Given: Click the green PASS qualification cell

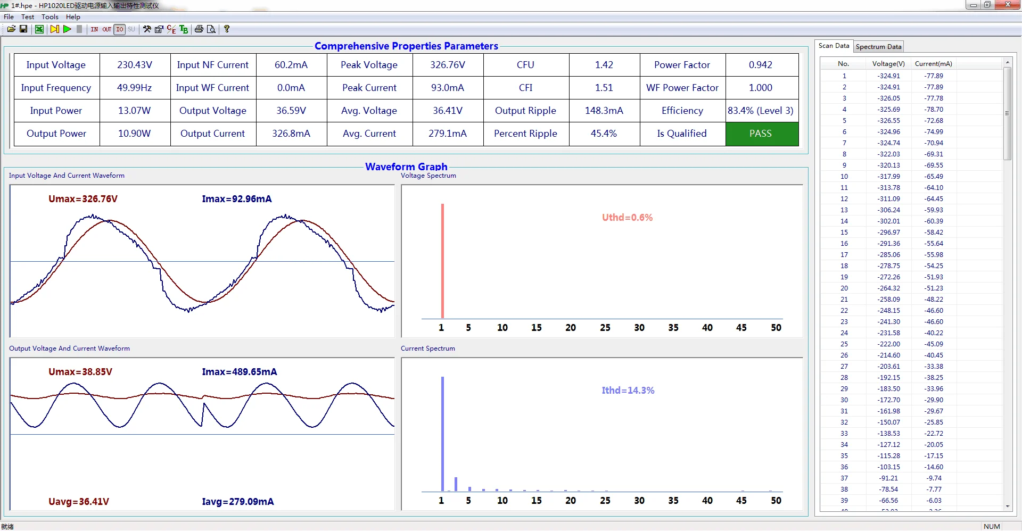Looking at the screenshot, I should point(762,134).
